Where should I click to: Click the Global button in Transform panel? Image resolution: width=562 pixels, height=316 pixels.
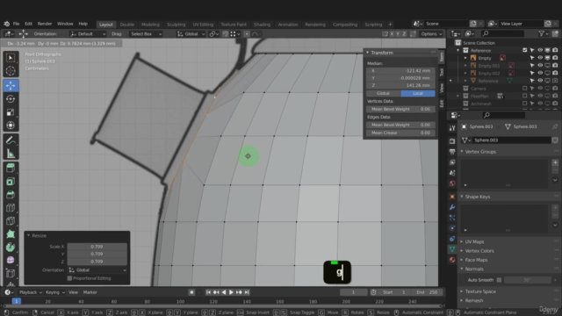[383, 93]
